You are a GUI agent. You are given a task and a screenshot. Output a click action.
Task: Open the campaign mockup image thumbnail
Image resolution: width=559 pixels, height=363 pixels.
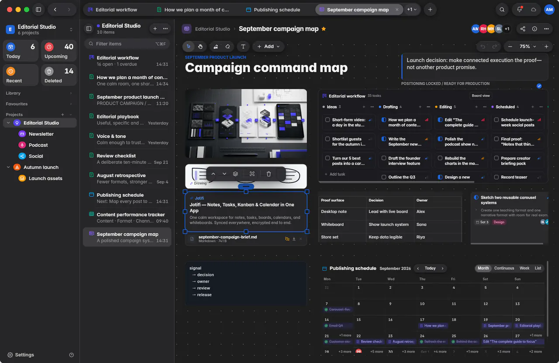pyautogui.click(x=246, y=124)
